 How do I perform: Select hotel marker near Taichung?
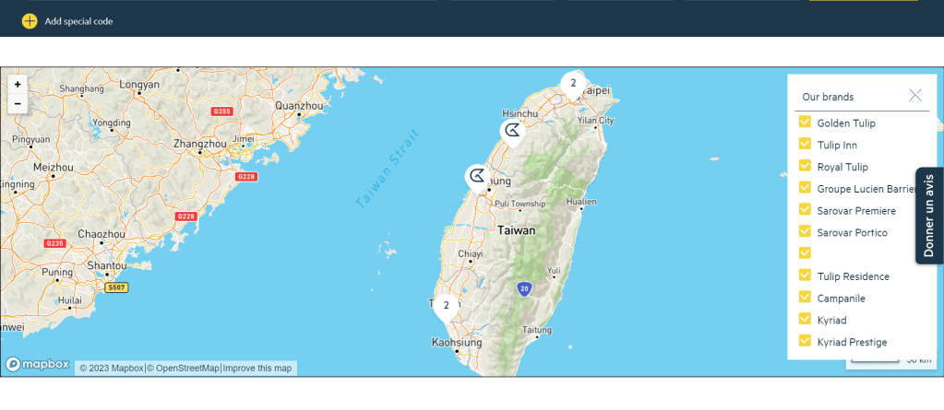point(477,176)
